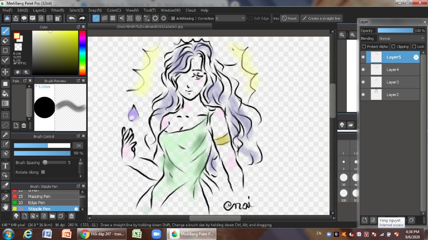428x240 pixels.
Task: Select the Move tool
Action: pos(5,72)
